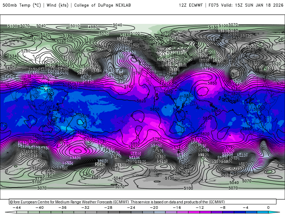Click the "-12" colorbar label
The image size is (285, 214).
point(200,208)
